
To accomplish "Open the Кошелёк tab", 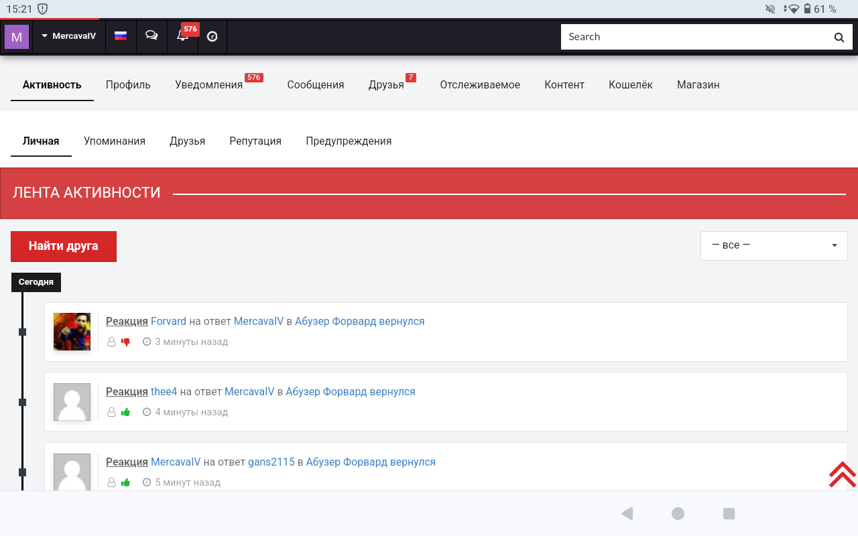I will click(630, 85).
